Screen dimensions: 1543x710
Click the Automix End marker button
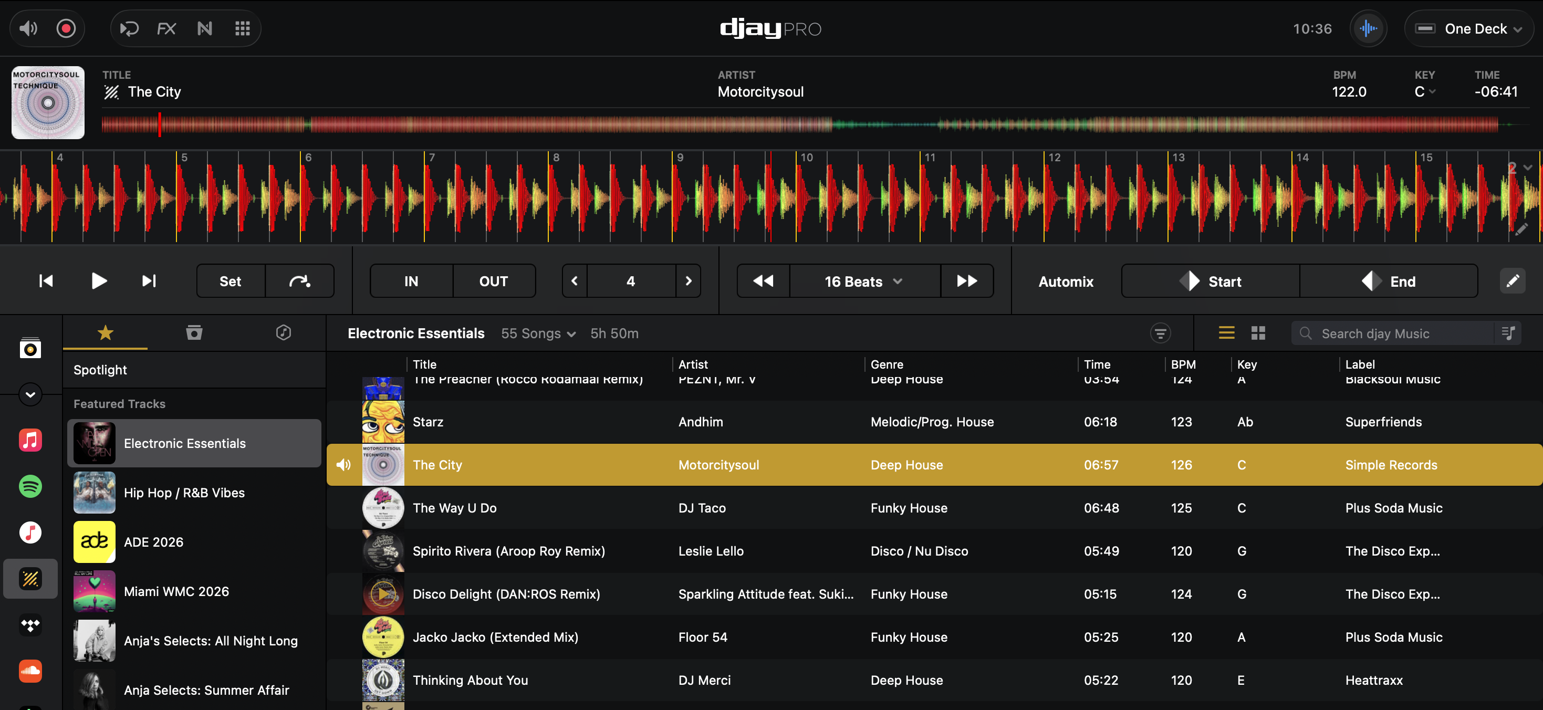1389,281
